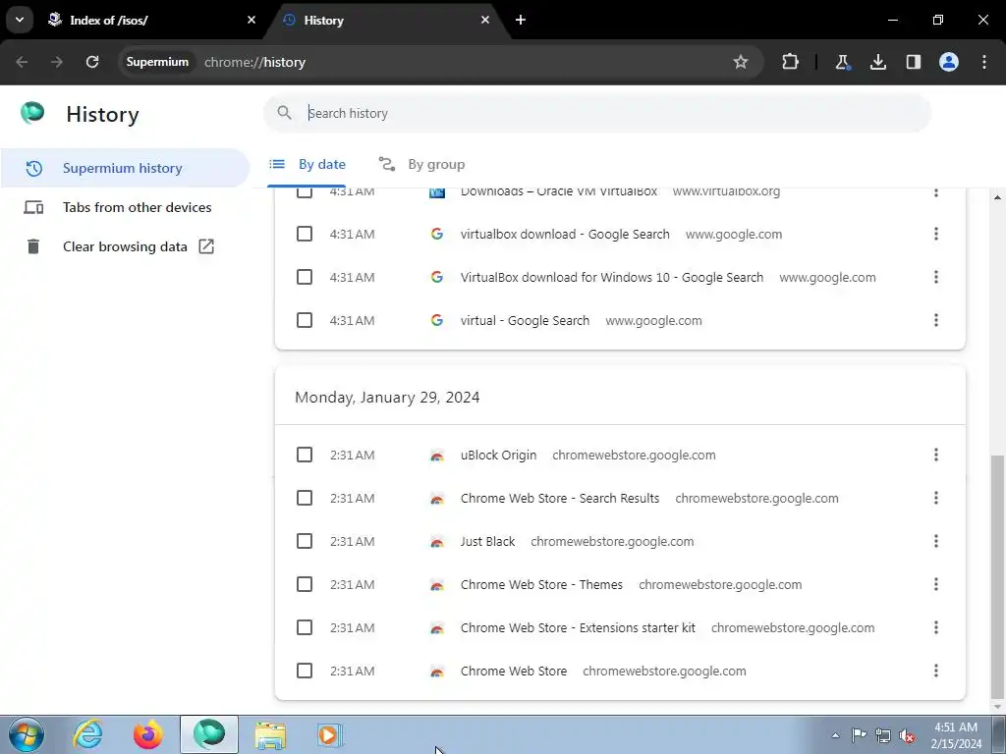Open more actions for virtualbox download entry
1006x754 pixels.
[x=936, y=234]
